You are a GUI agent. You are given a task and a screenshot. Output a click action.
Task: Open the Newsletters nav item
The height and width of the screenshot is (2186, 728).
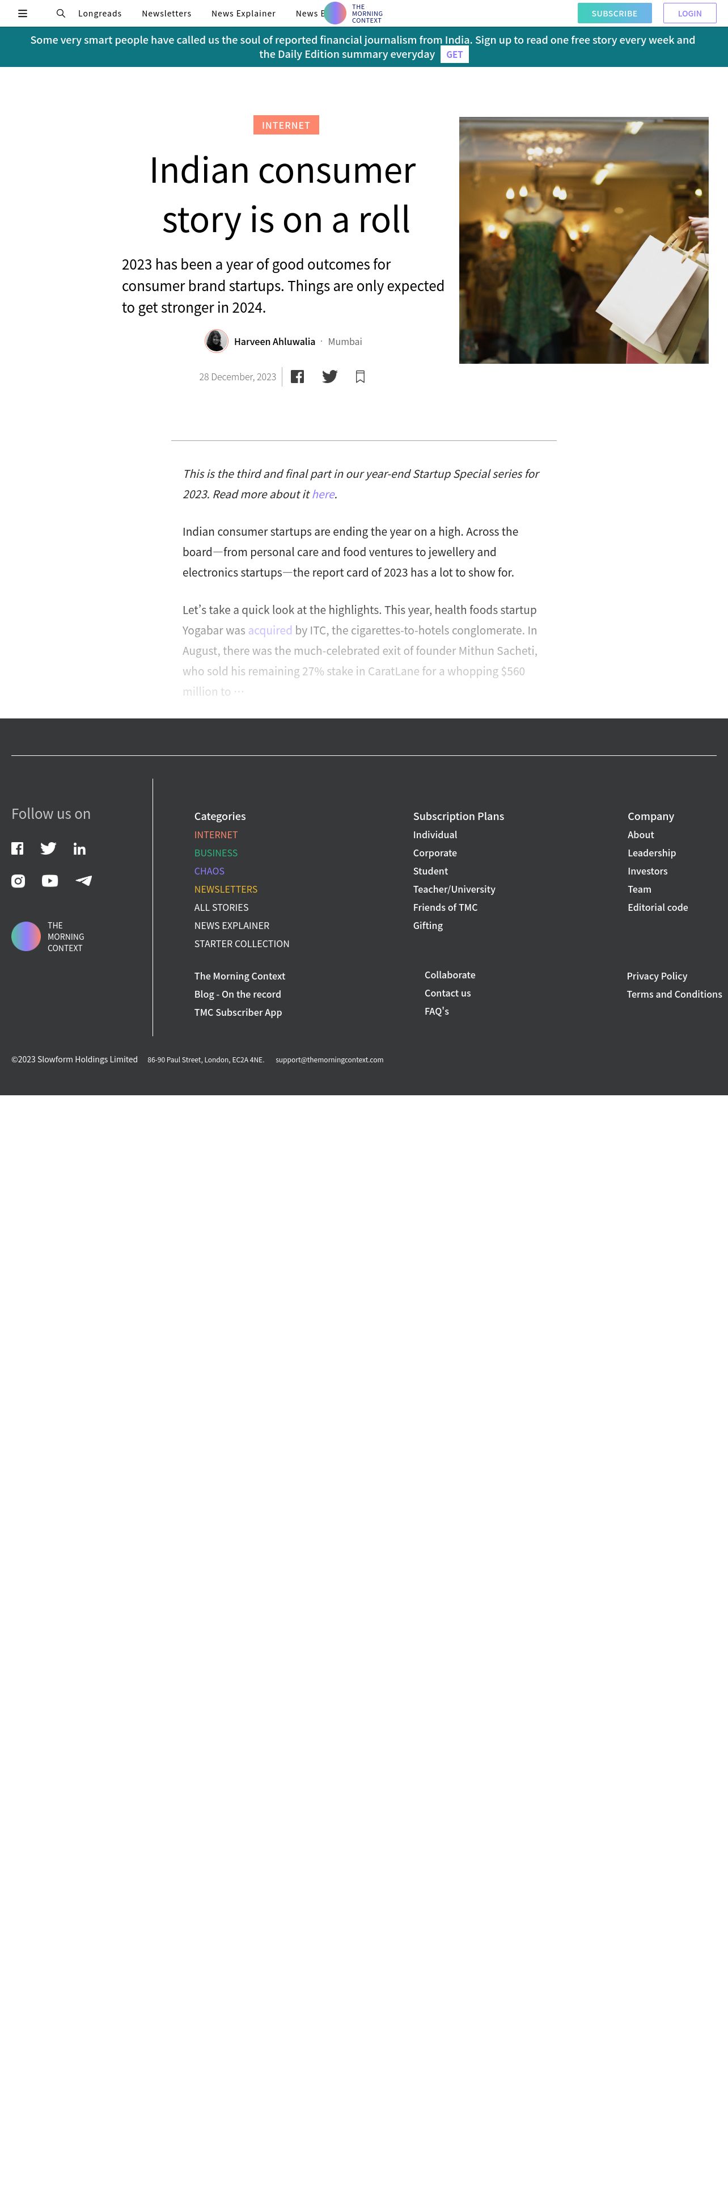[166, 14]
